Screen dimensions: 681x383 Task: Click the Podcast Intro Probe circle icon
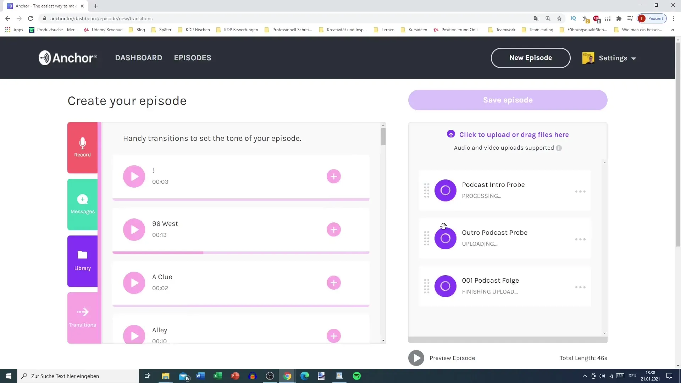point(445,190)
